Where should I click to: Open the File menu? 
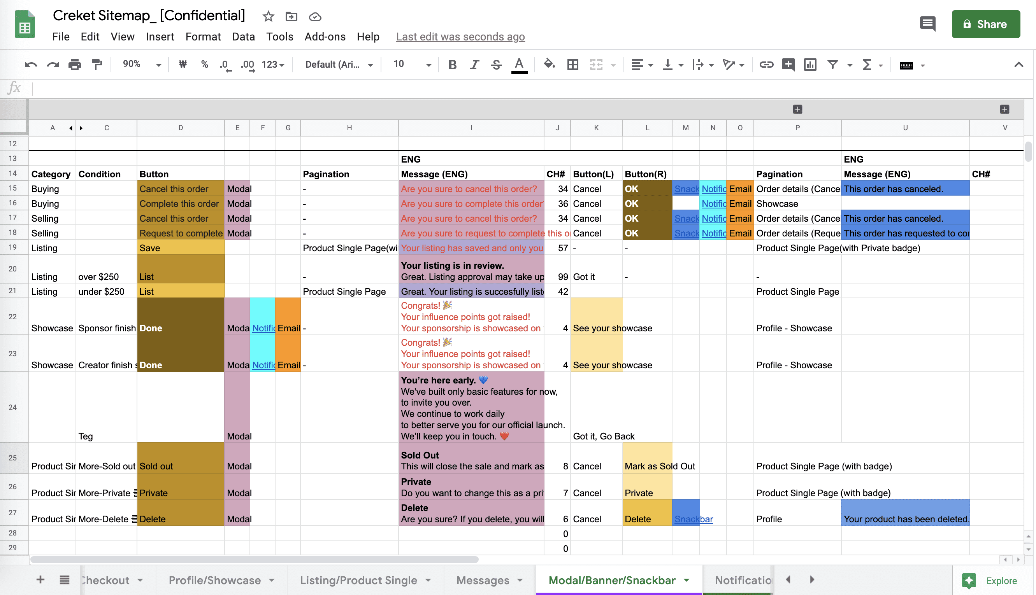pyautogui.click(x=60, y=37)
